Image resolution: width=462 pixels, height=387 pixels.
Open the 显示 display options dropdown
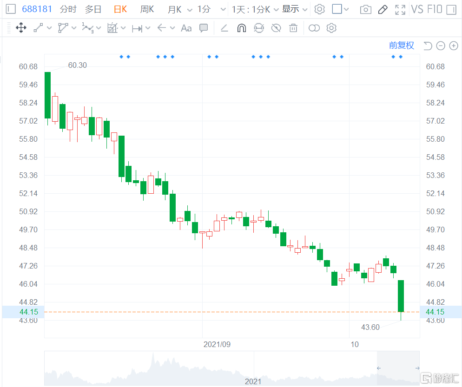(295, 9)
